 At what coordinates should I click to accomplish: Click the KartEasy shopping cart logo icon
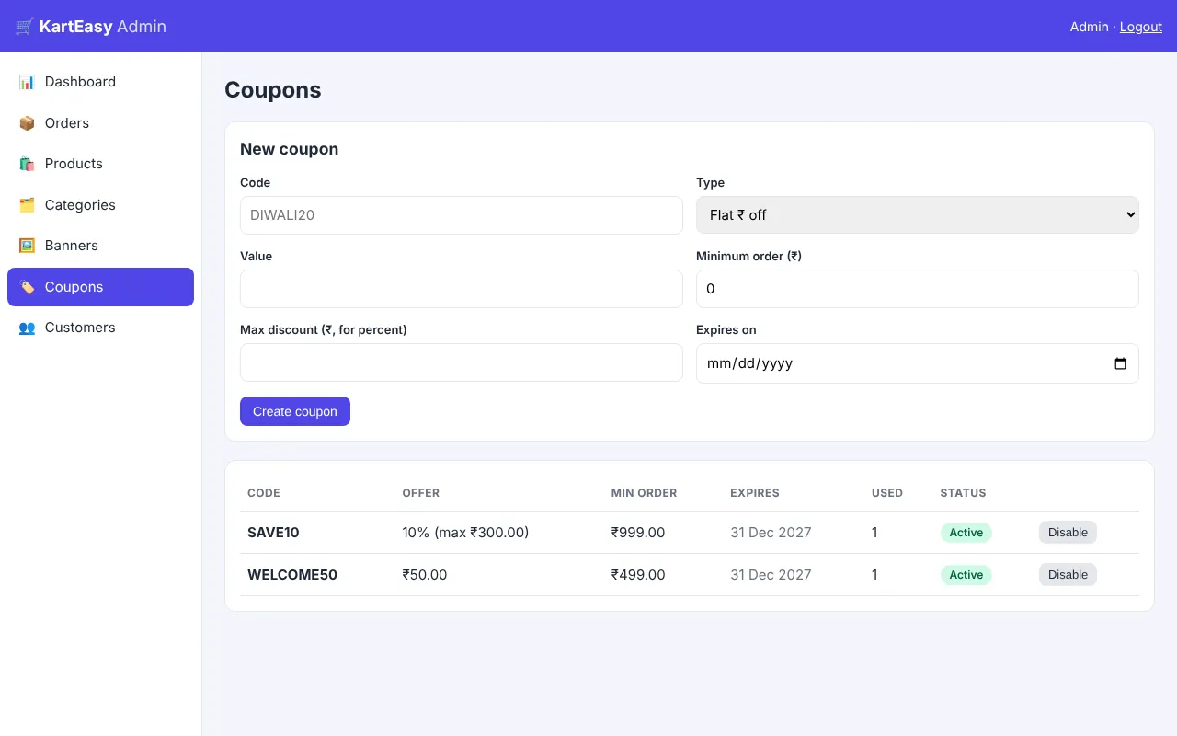point(25,27)
